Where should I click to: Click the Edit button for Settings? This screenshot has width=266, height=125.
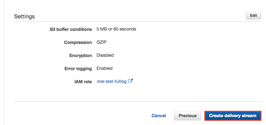(253, 16)
